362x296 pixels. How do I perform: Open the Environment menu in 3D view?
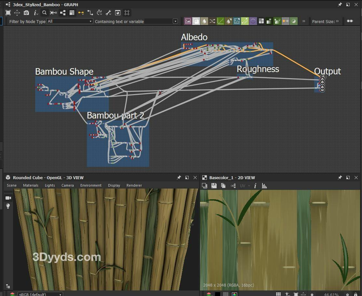[91, 185]
